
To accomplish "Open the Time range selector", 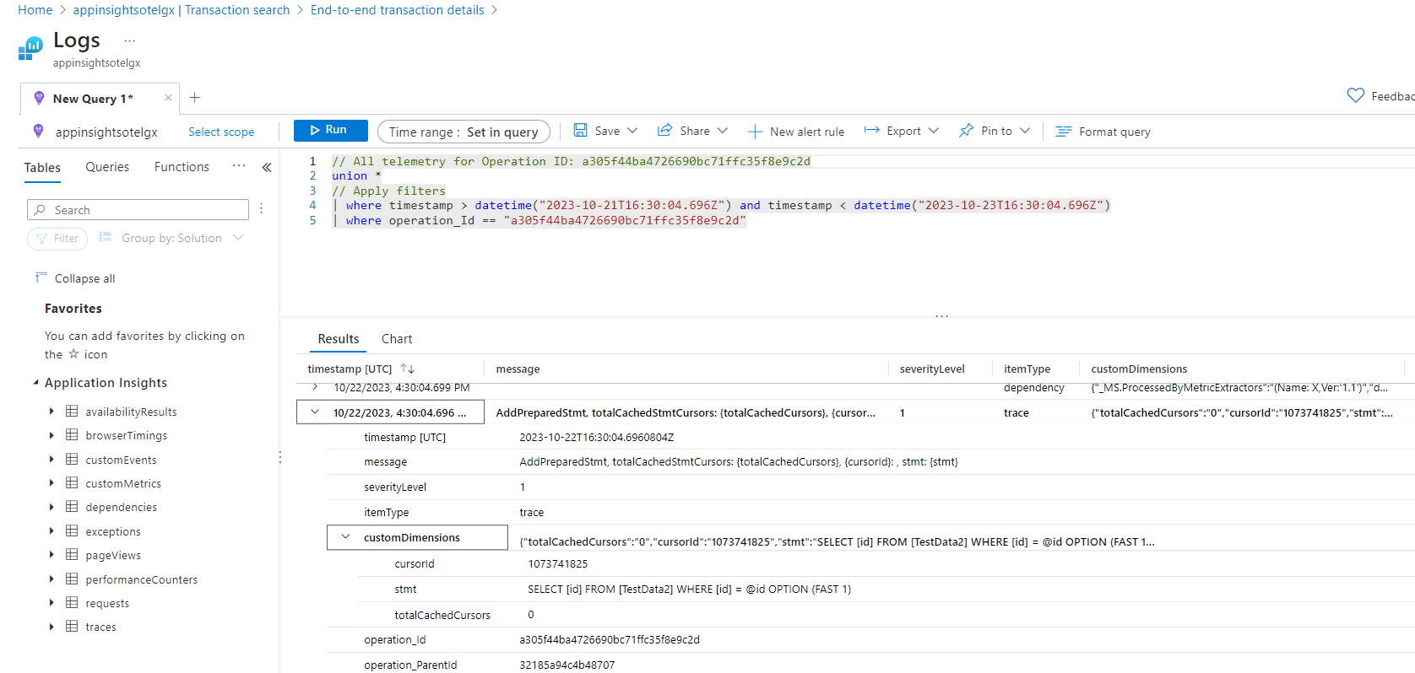I will [464, 132].
